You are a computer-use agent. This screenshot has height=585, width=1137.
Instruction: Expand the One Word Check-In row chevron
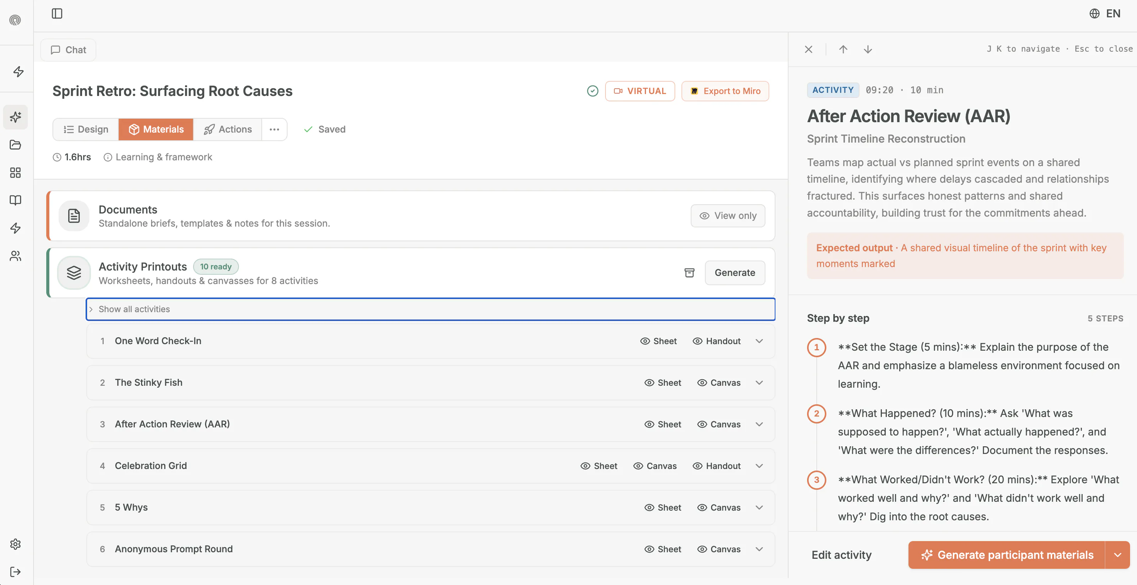pos(759,341)
